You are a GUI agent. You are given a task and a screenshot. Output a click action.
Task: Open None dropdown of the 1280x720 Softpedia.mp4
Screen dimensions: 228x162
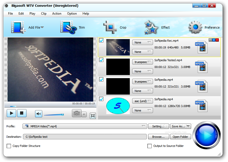(143, 110)
